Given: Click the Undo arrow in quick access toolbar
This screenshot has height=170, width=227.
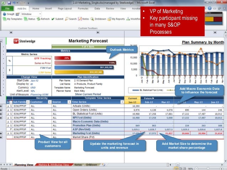Looking at the screenshot, I should (14, 3).
